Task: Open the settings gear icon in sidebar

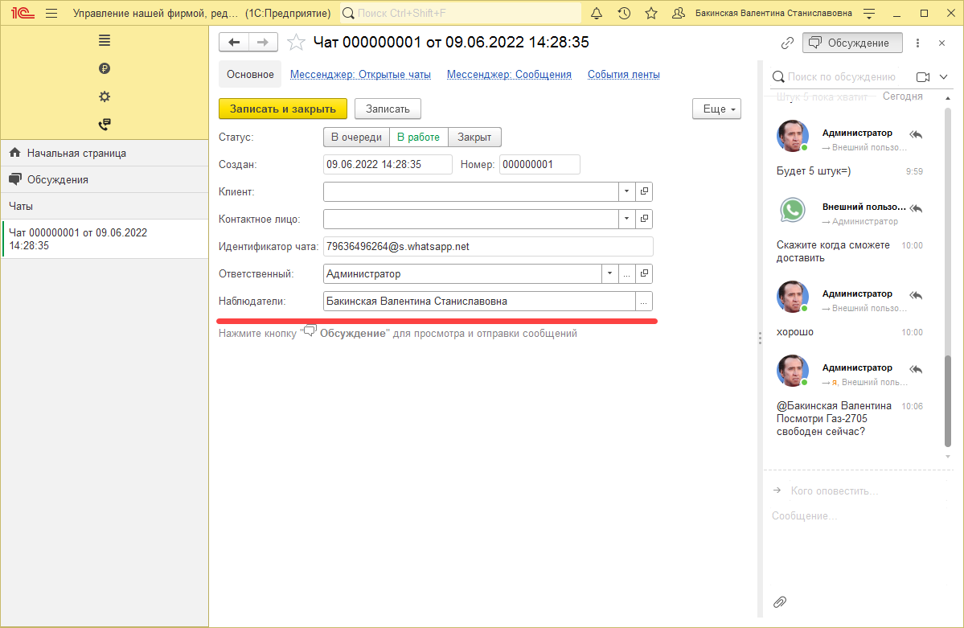Action: point(105,96)
